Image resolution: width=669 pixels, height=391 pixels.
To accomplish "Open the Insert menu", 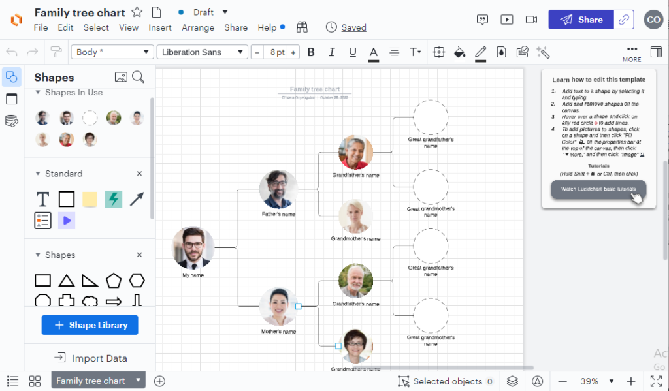I will [x=160, y=27].
